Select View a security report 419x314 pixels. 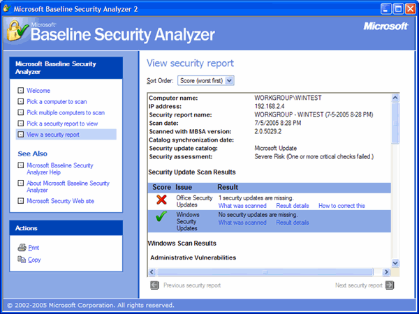(x=53, y=134)
